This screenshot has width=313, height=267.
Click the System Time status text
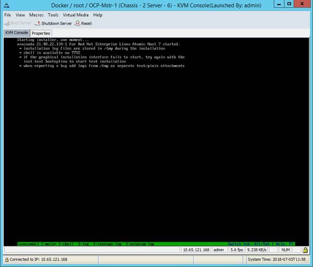[277, 259]
